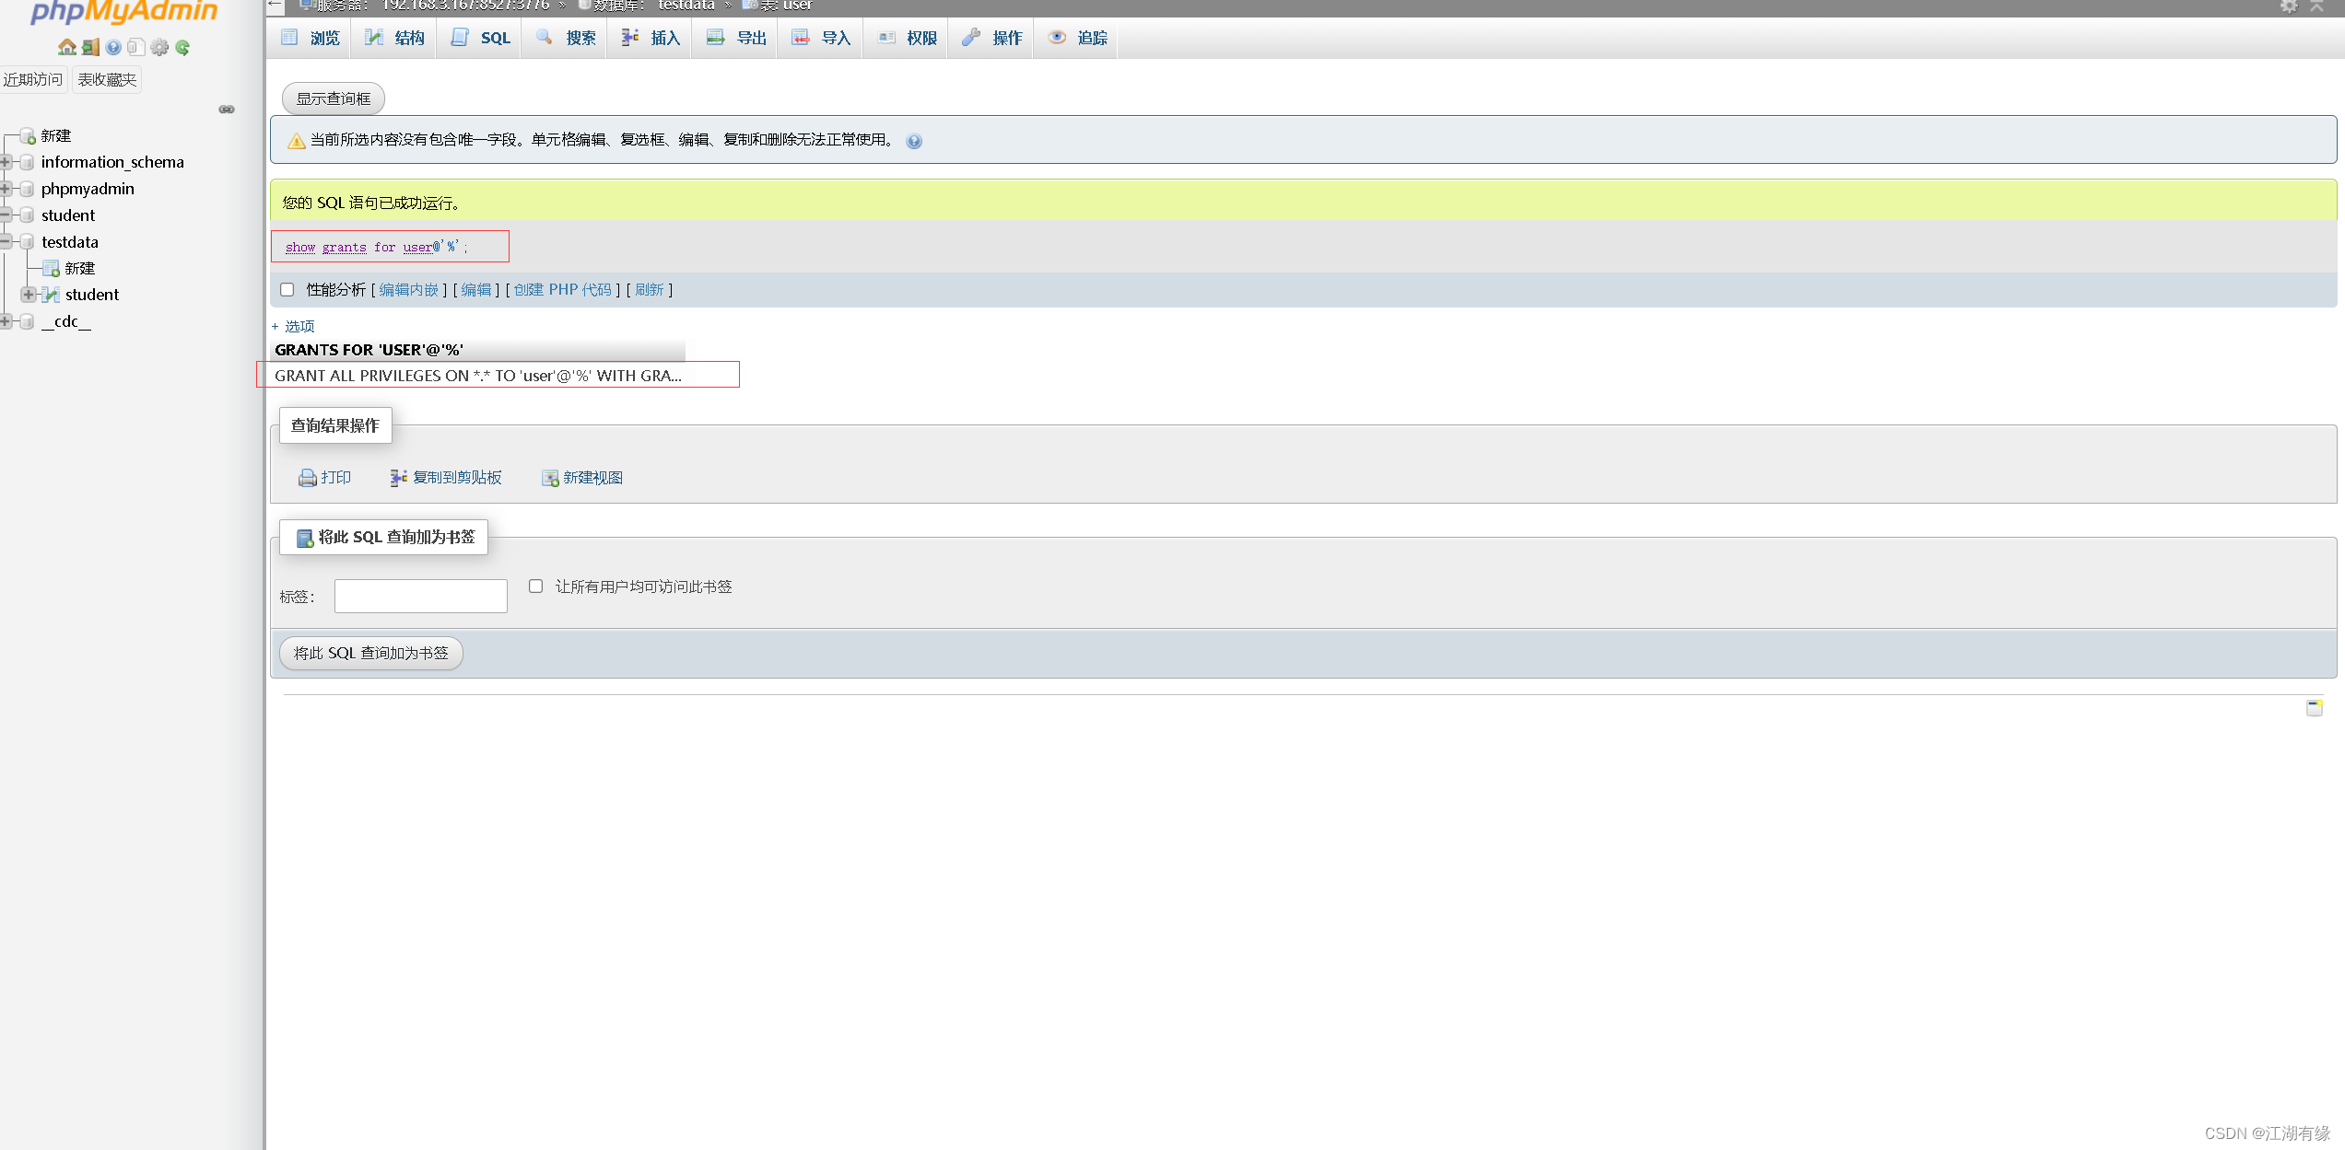2345x1150 pixels.
Task: Open the 搜索 search tab
Action: 566,38
